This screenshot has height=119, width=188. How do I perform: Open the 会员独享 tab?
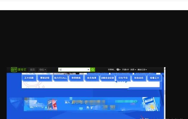tap(92, 78)
